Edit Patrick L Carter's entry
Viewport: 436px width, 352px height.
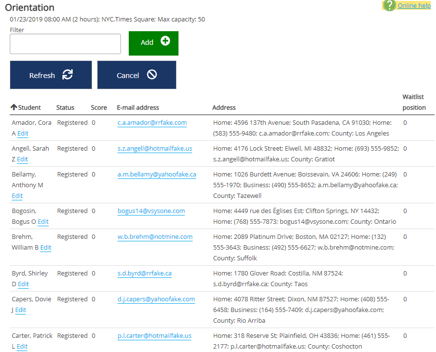[x=22, y=347]
